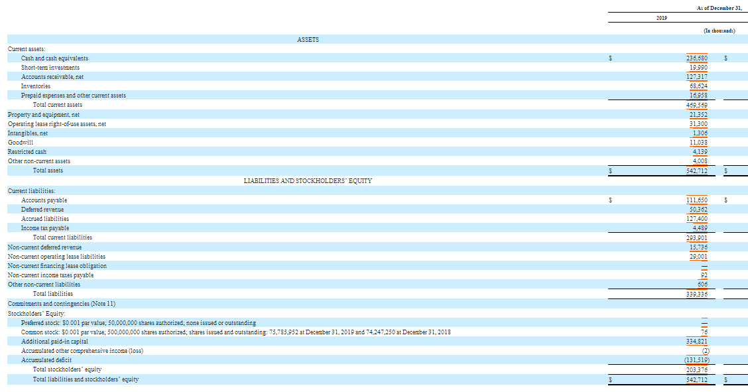The image size is (748, 392).
Task: Select 'Short-term investments' row label
Action: [x=50, y=68]
